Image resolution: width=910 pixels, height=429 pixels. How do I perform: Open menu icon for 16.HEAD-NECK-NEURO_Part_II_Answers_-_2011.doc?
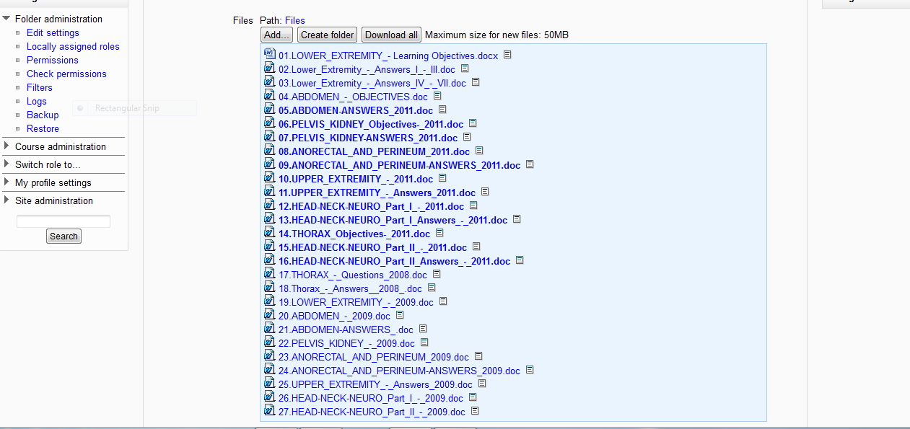[x=520, y=260]
